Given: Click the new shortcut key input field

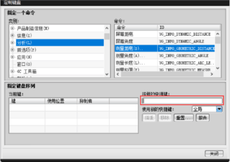Looking at the screenshot, I should 182,101.
